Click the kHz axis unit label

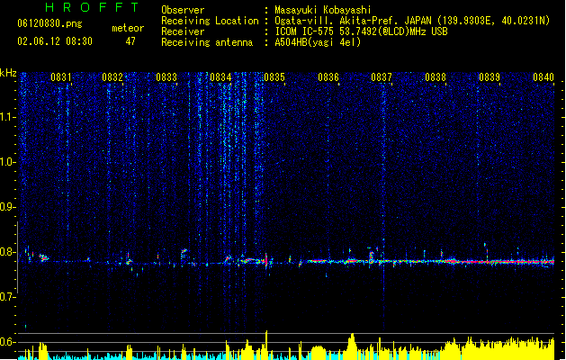[x=8, y=73]
